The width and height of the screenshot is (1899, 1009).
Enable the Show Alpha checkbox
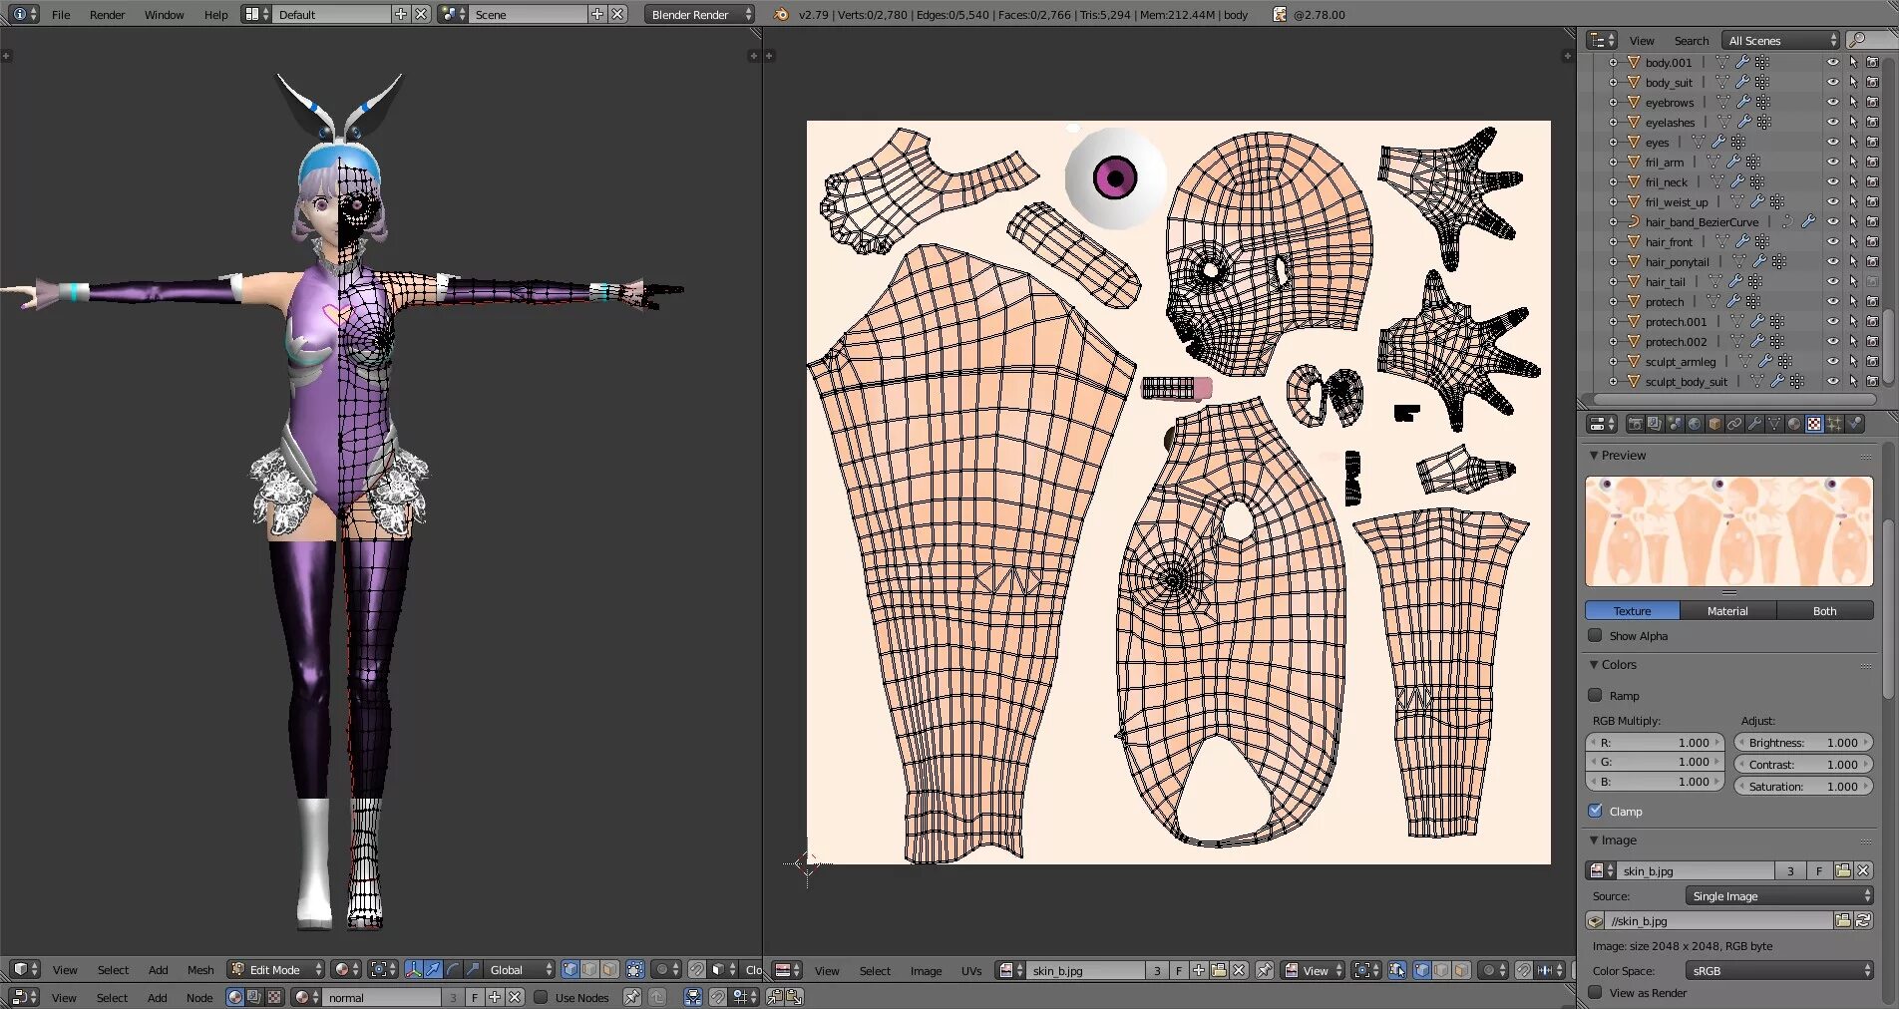click(x=1595, y=636)
